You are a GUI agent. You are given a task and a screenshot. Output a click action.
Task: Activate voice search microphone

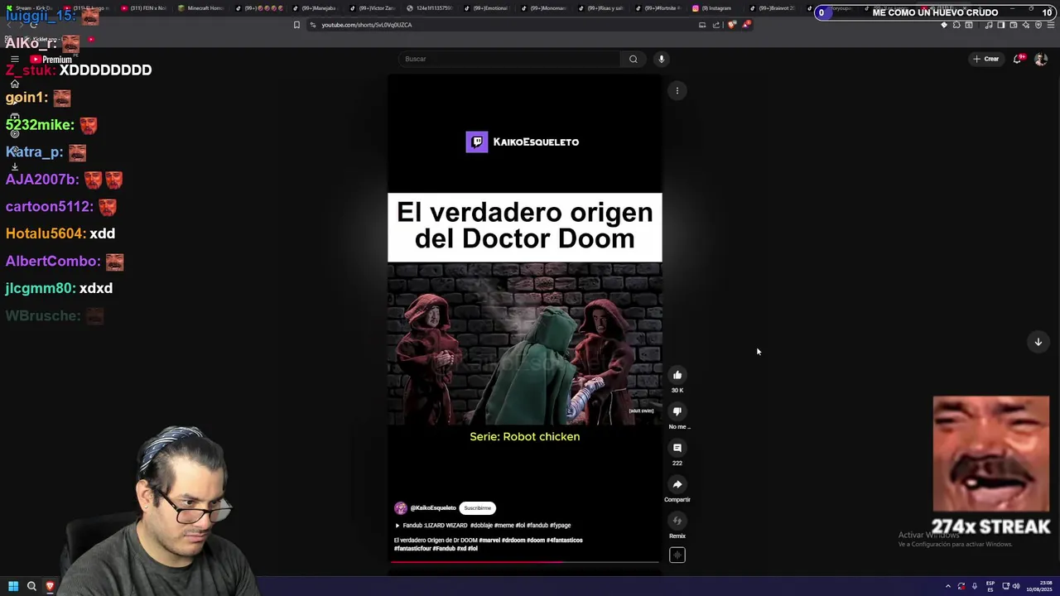coord(661,59)
